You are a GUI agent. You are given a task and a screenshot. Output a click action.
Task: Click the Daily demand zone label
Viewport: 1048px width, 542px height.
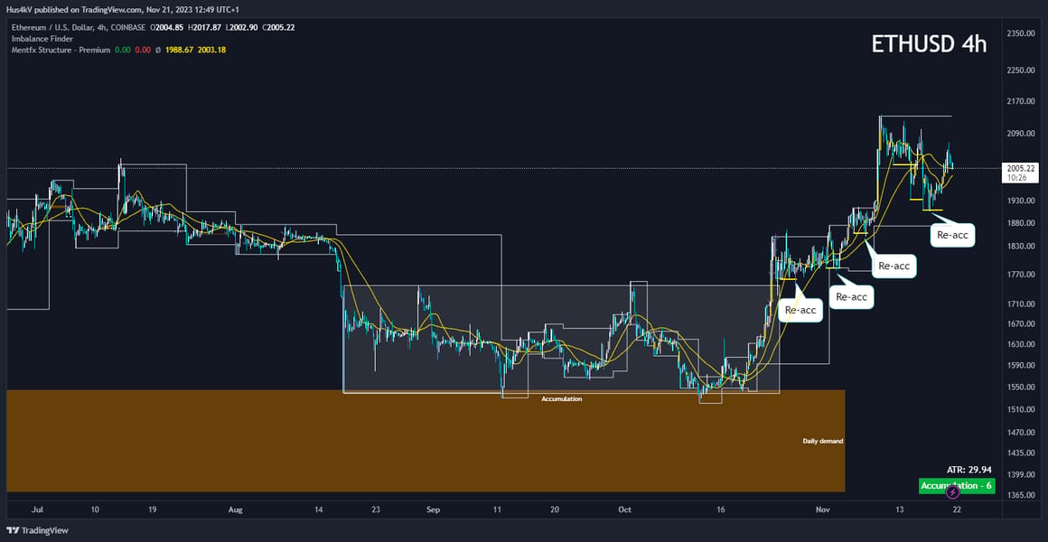coord(823,441)
